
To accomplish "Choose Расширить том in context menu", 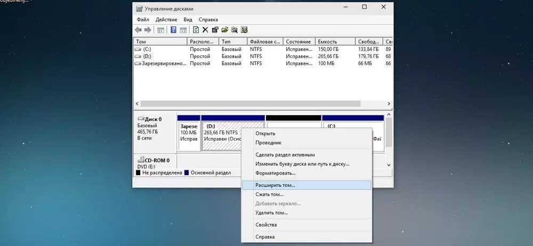I will coord(275,185).
